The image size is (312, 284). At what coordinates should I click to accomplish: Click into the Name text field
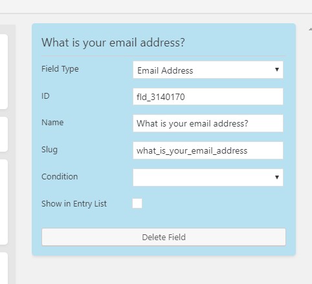point(208,123)
